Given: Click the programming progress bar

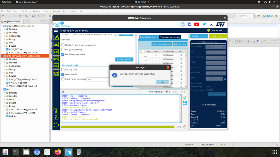Looking at the screenshot, I should tap(118, 127).
